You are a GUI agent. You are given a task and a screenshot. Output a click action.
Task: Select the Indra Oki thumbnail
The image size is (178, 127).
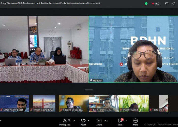(159, 103)
